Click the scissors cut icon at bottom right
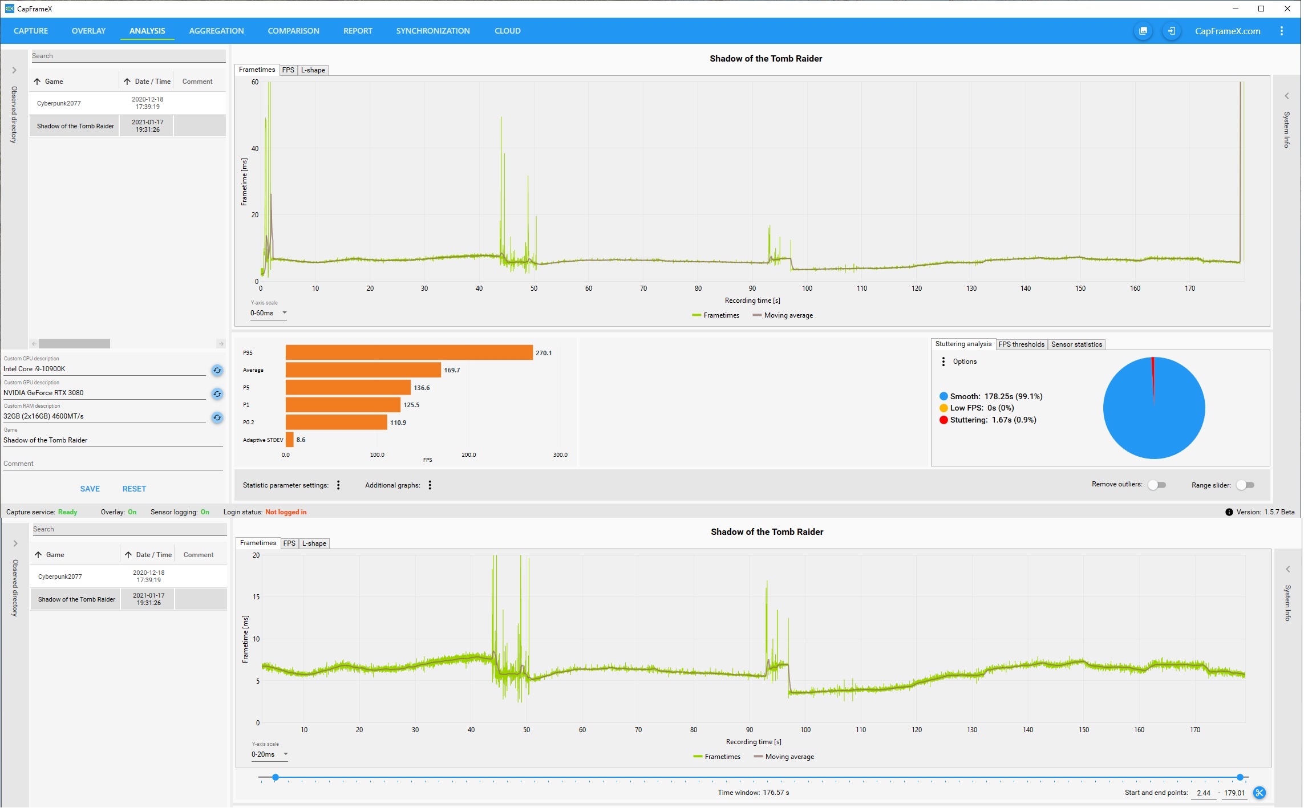Image resolution: width=1304 pixels, height=812 pixels. [x=1261, y=794]
